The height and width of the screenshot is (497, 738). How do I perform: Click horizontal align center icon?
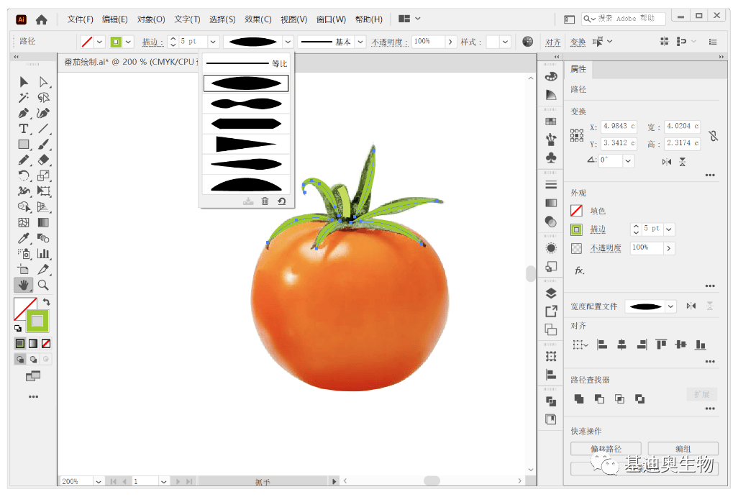[621, 345]
